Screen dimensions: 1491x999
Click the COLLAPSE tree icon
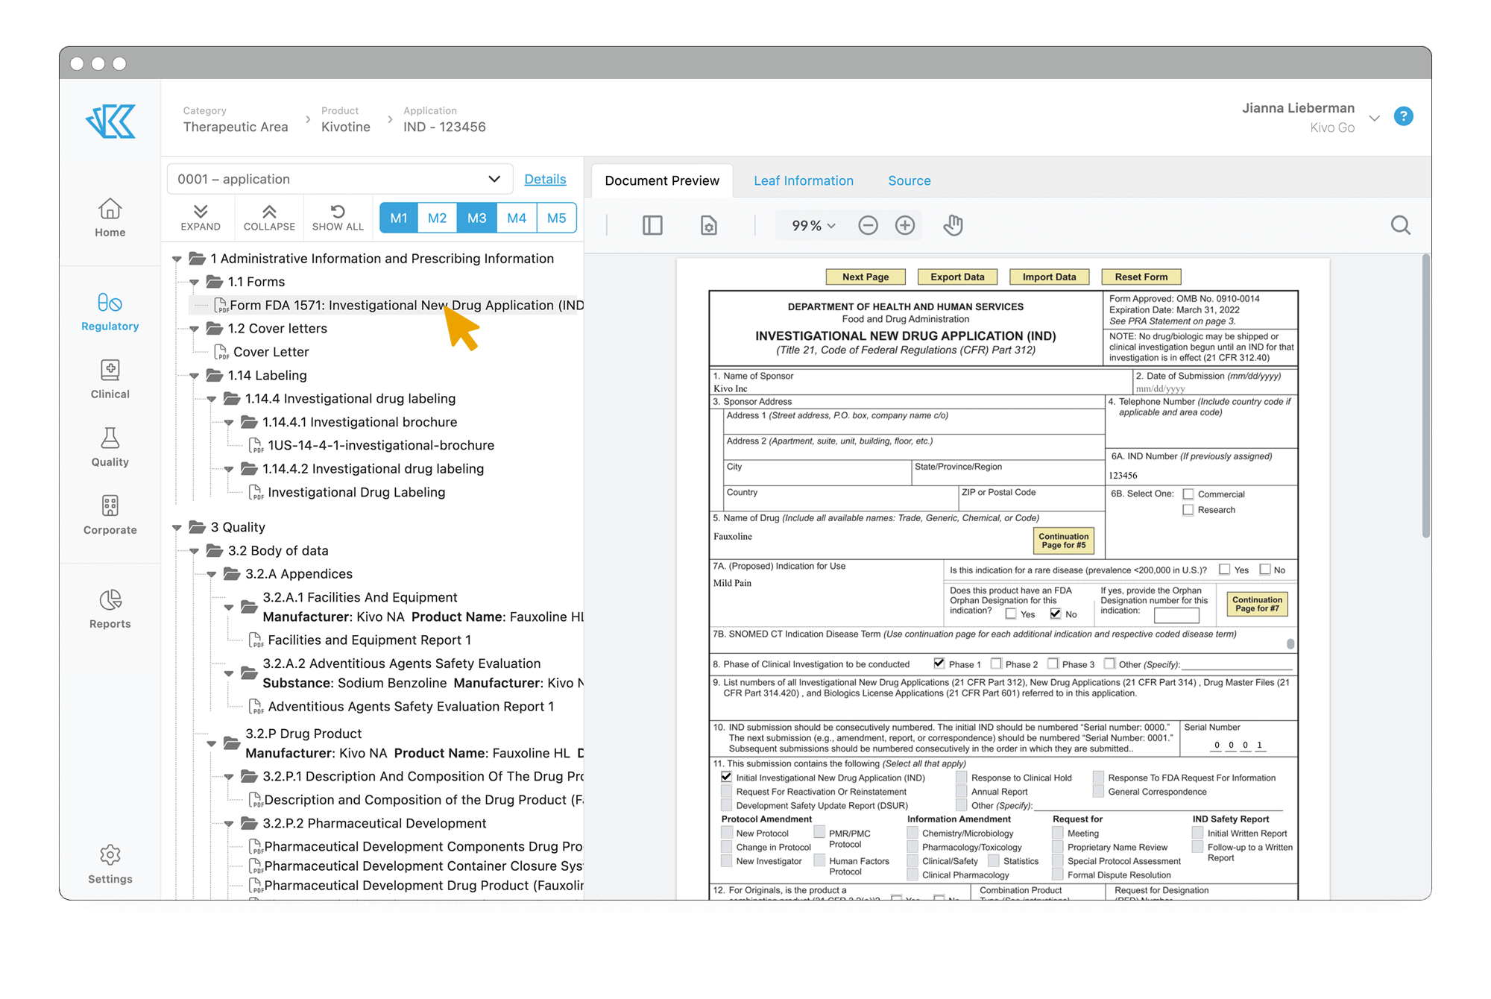(269, 218)
